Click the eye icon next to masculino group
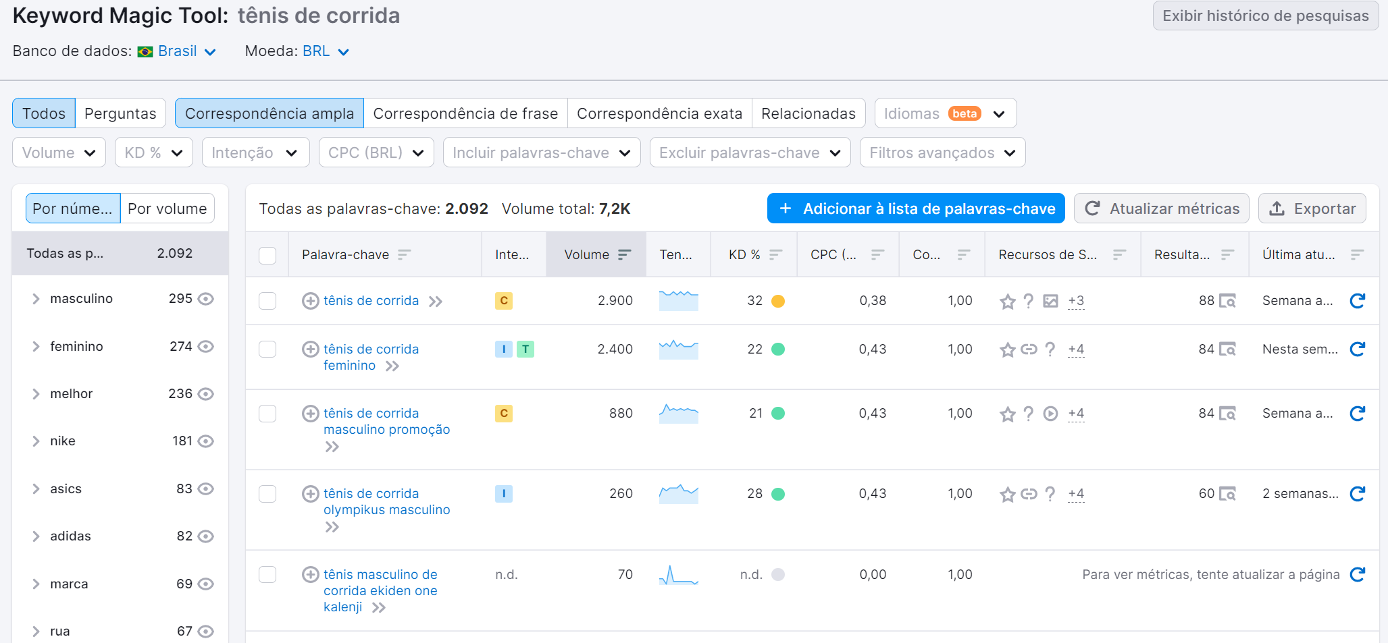This screenshot has width=1388, height=643. click(207, 298)
